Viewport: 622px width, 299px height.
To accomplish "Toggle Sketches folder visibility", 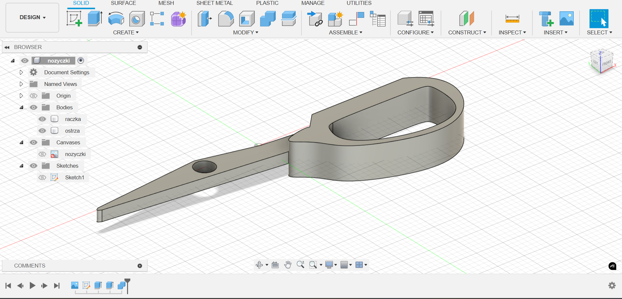I will pyautogui.click(x=33, y=166).
